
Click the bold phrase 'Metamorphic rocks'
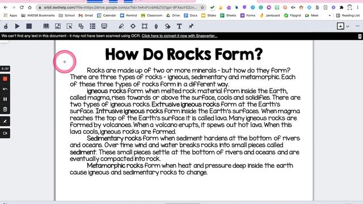click(x=115, y=165)
